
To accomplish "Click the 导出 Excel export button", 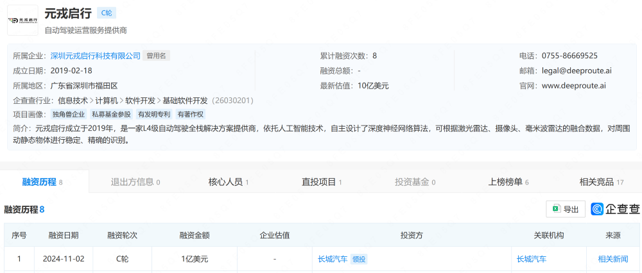I will pos(565,209).
